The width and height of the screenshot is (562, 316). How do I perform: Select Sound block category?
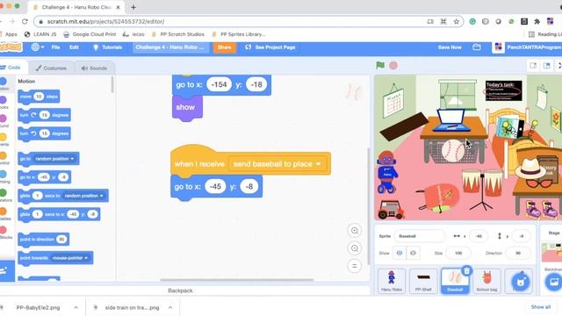[4, 121]
